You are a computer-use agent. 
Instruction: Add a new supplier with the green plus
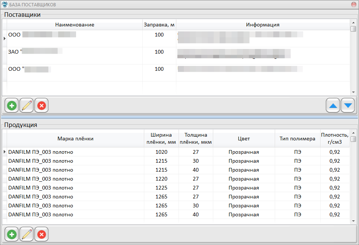pos(12,105)
